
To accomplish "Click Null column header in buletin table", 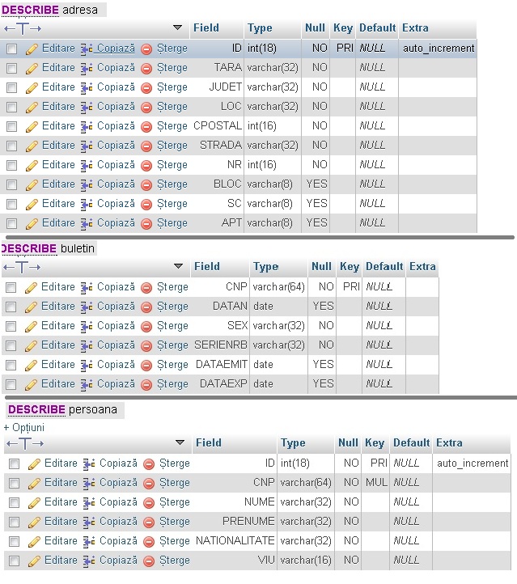I will [x=321, y=266].
